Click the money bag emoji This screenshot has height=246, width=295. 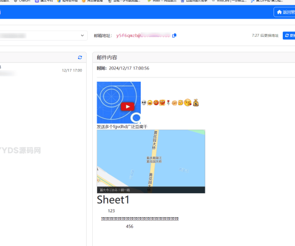tap(196, 103)
